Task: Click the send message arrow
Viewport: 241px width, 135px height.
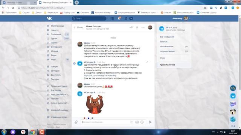Action: tap(150, 122)
